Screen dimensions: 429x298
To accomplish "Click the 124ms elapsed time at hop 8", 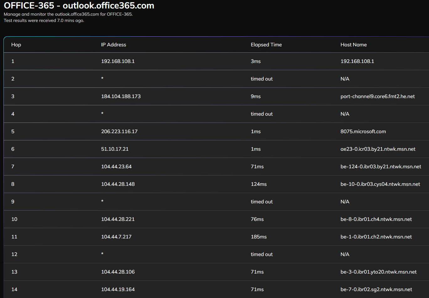I will (x=258, y=184).
